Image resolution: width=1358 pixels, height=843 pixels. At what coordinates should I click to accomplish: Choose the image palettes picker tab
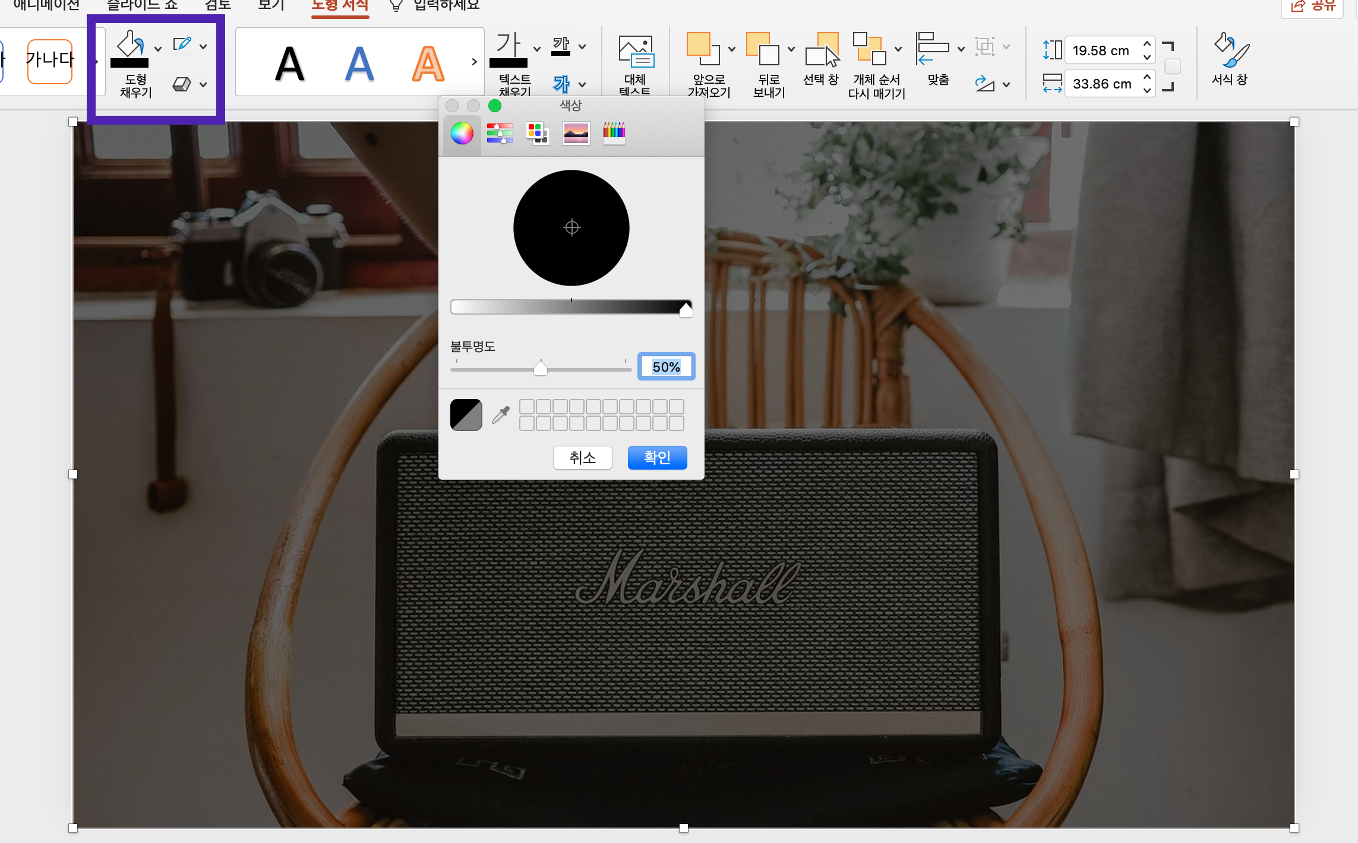coord(576,133)
